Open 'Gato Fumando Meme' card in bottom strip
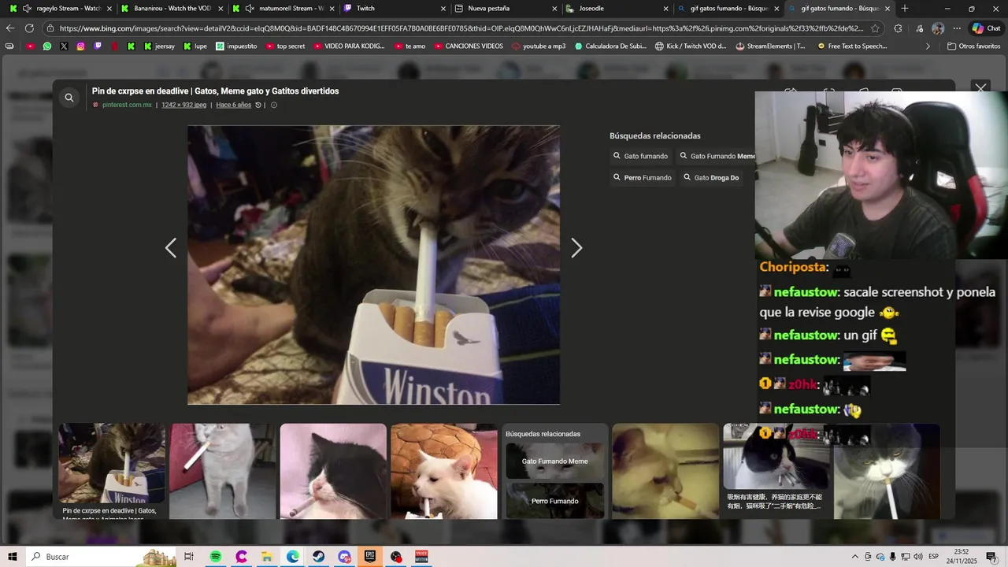This screenshot has width=1008, height=567. click(554, 461)
